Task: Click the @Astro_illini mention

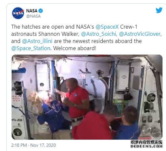Action: (x=37, y=41)
